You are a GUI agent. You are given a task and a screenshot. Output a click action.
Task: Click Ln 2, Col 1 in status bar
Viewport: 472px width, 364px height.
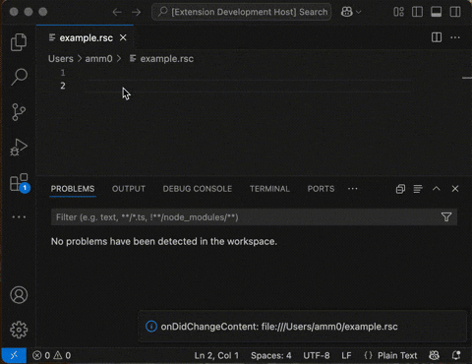pos(216,355)
